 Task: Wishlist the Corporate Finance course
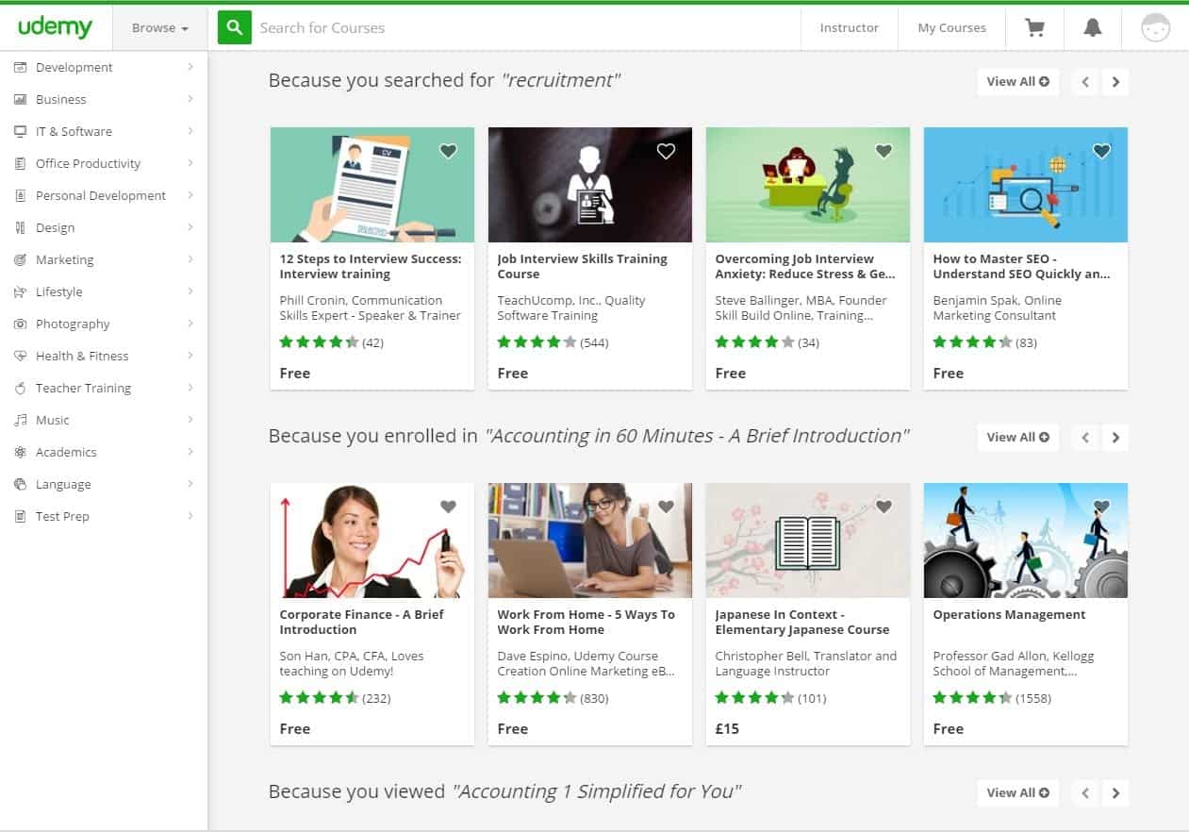(448, 507)
